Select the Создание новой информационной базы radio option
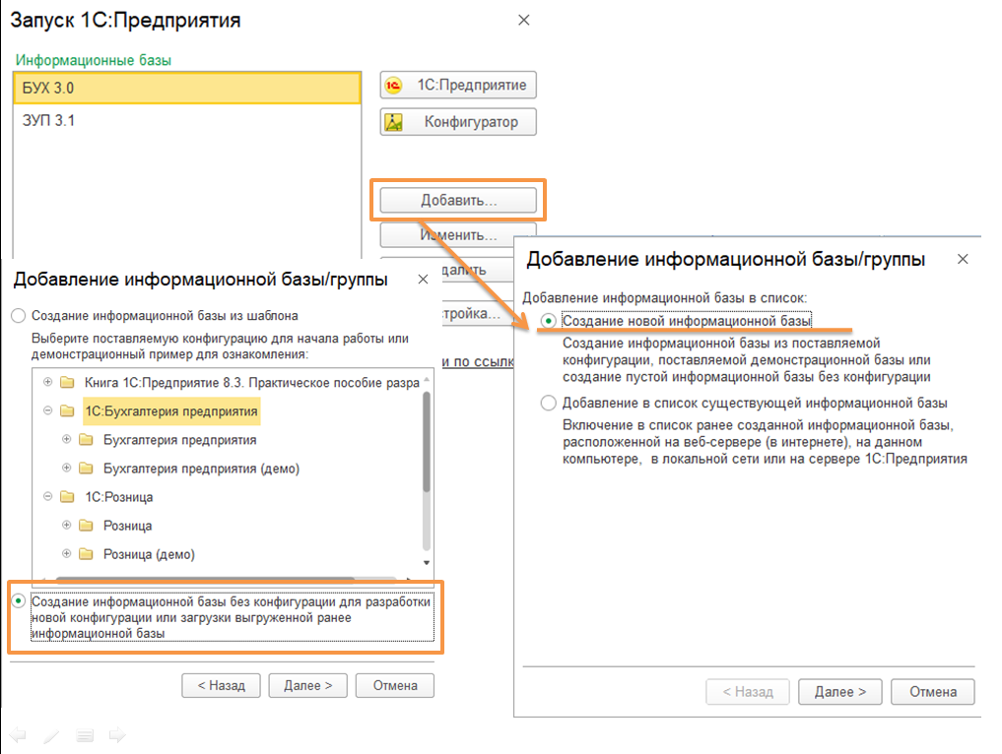 548,322
